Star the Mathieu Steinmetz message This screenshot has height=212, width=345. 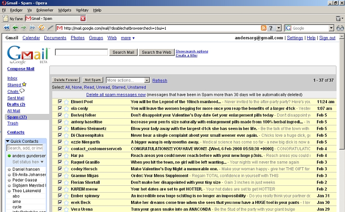tap(66, 129)
